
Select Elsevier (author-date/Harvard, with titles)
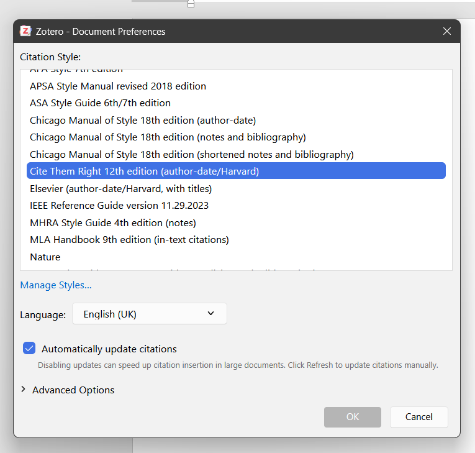[236, 189]
